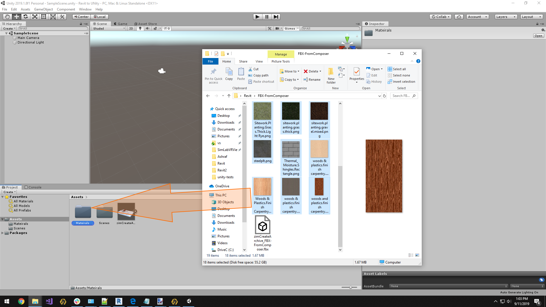546x307 pixels.
Task: Select the Rect Transform tool
Action: tap(44, 17)
